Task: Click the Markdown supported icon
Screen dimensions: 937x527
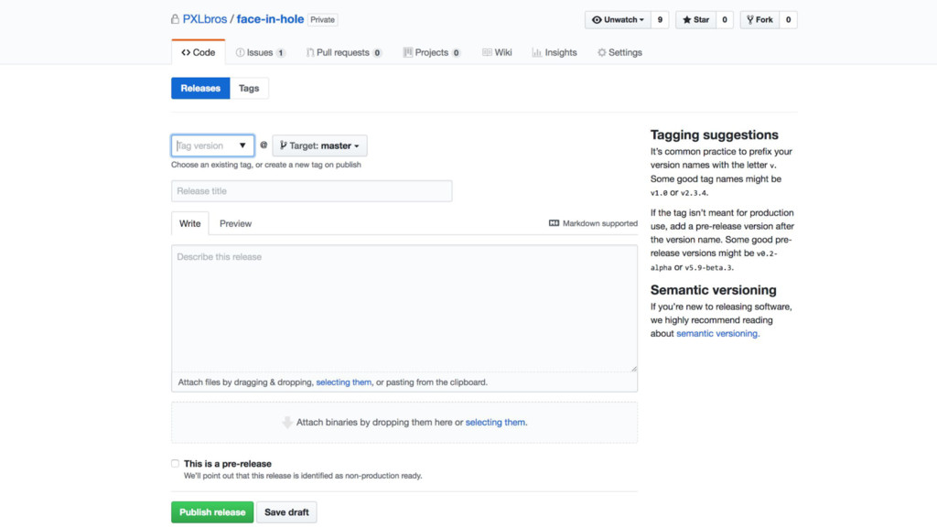Action: tap(554, 223)
